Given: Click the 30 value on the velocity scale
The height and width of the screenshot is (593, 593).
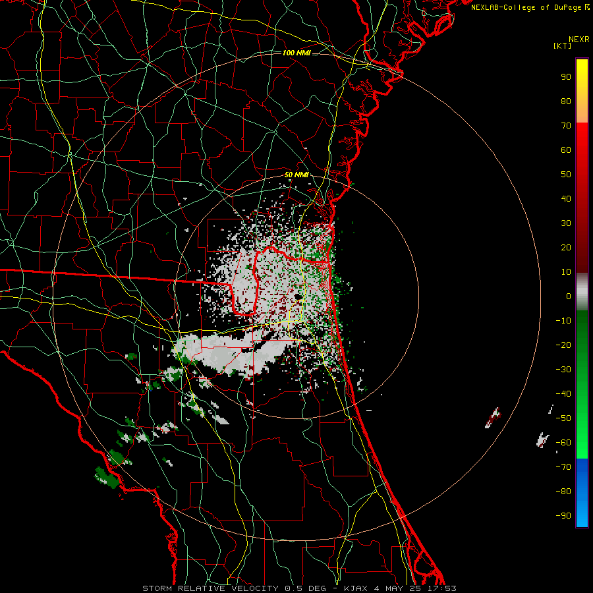Looking at the screenshot, I should click(566, 223).
